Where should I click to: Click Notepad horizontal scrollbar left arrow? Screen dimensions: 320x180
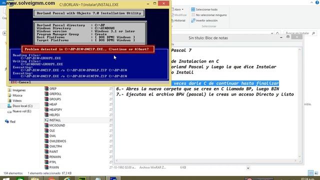tap(116, 160)
